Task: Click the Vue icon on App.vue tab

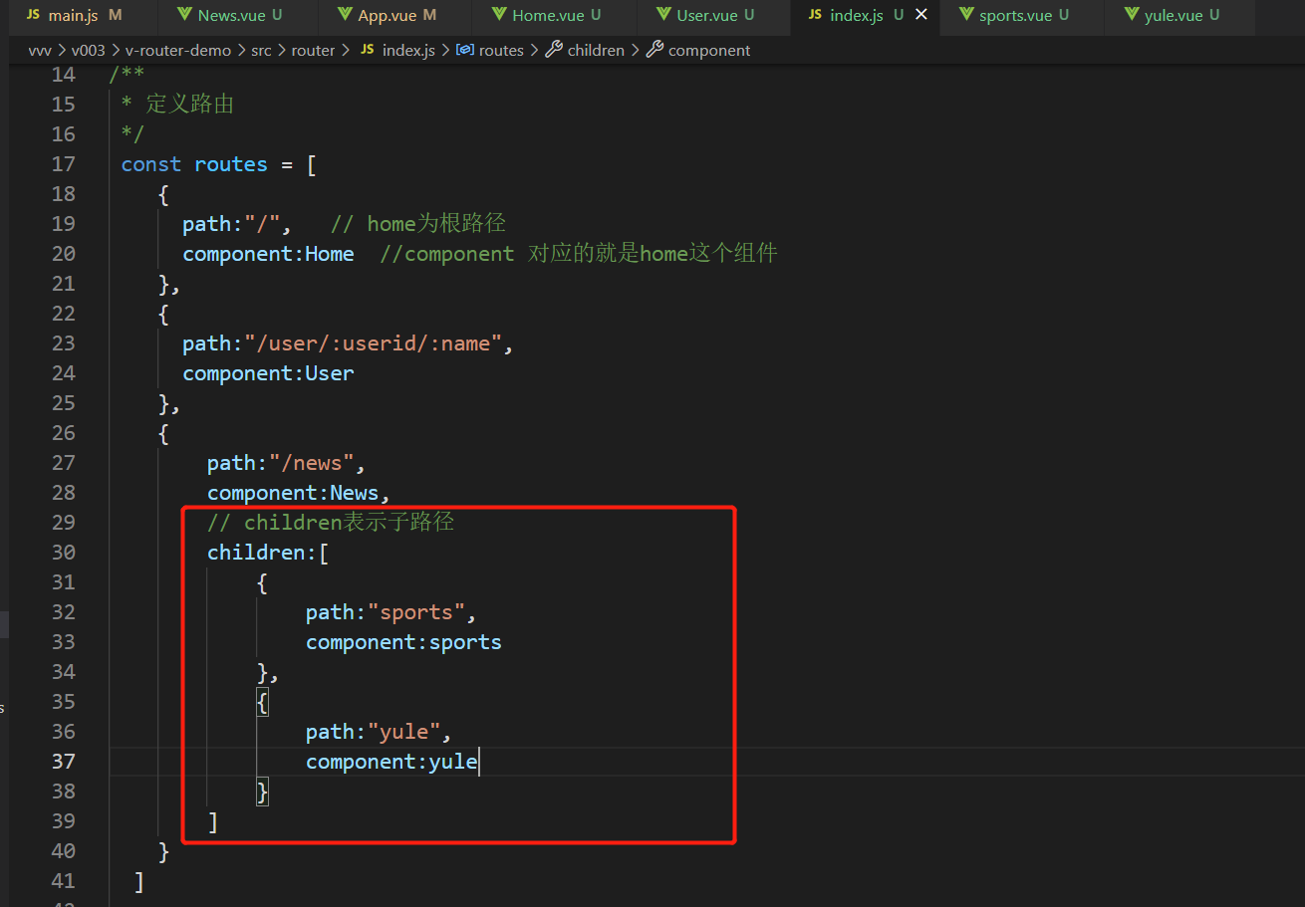Action: click(345, 15)
